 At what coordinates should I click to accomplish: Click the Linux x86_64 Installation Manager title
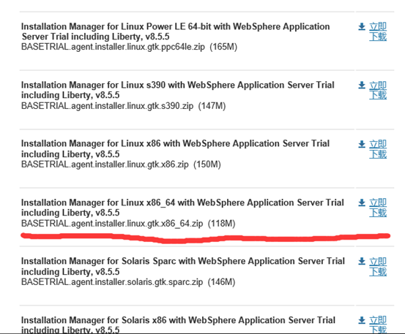pos(182,208)
